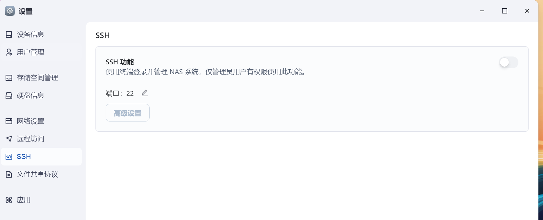
Task: Click the storage space management tray icon
Action: tap(9, 78)
